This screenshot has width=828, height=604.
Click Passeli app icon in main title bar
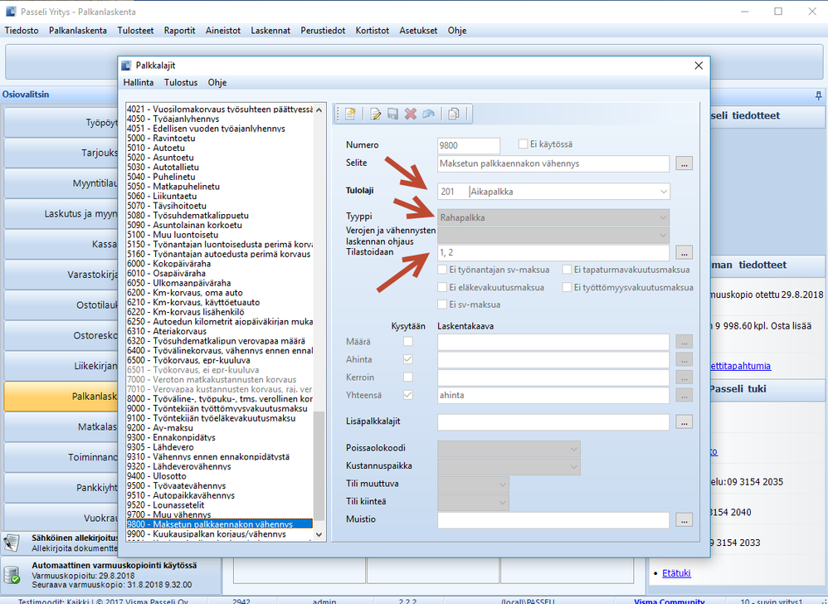[11, 12]
